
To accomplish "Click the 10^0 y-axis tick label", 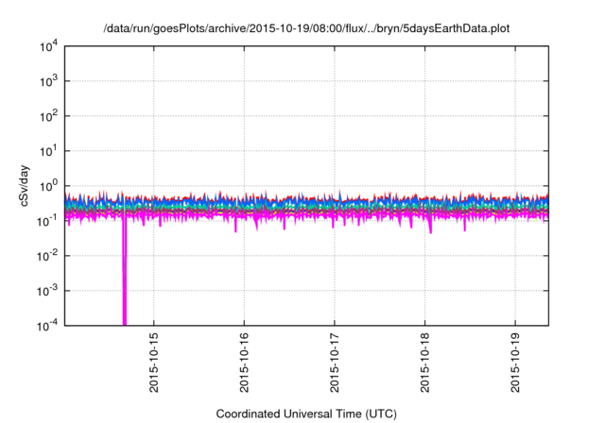I will point(48,186).
